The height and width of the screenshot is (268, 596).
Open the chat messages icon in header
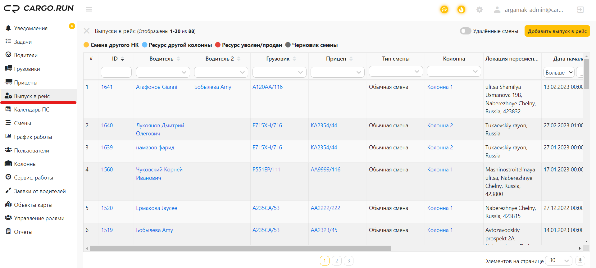pos(444,10)
